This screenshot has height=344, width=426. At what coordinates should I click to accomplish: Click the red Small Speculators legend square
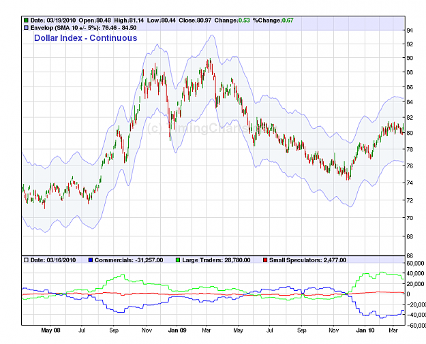click(265, 260)
